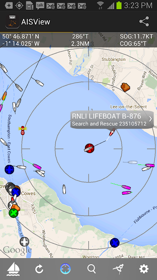
Task: Select the grey plus marker on river
Action: click(x=24, y=241)
